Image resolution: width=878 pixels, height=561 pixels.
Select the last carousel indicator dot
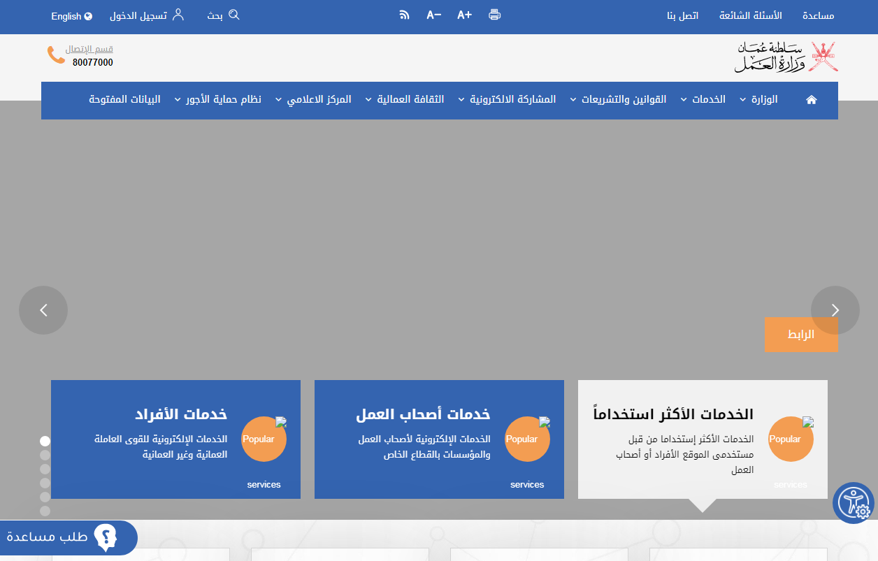click(45, 511)
